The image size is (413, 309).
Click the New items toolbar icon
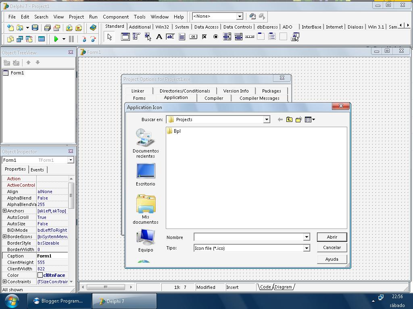[x=10, y=28]
